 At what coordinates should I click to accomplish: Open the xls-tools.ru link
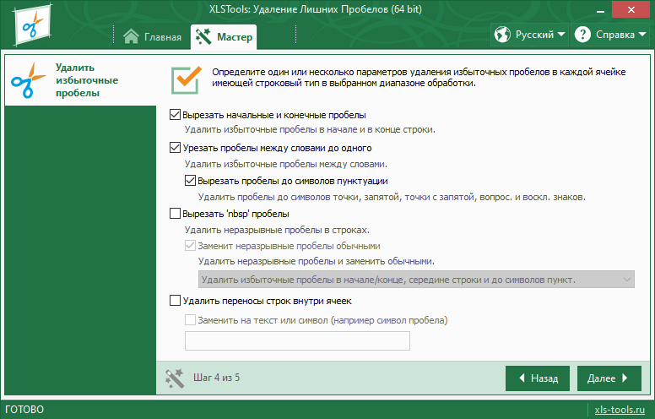point(620,410)
